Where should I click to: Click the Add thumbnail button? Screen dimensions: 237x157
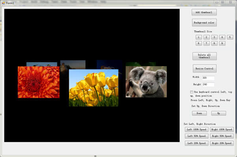(204, 12)
